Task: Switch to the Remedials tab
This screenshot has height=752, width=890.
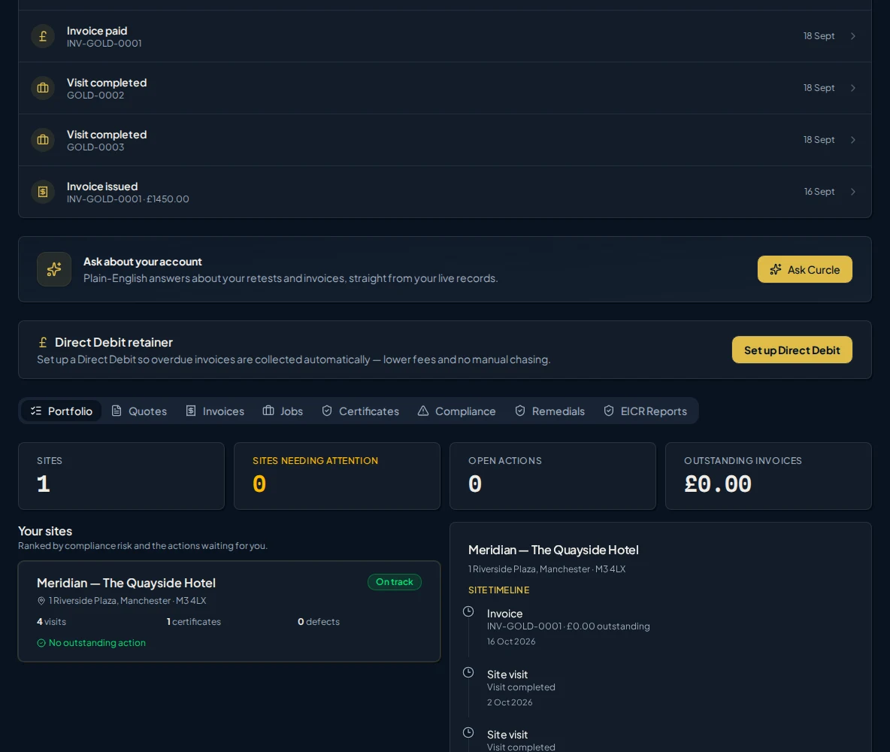Action: click(x=549, y=411)
